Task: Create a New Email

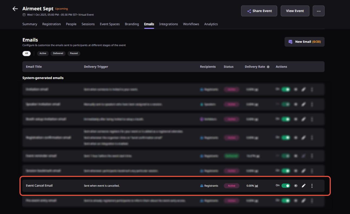Action: pyautogui.click(x=304, y=42)
